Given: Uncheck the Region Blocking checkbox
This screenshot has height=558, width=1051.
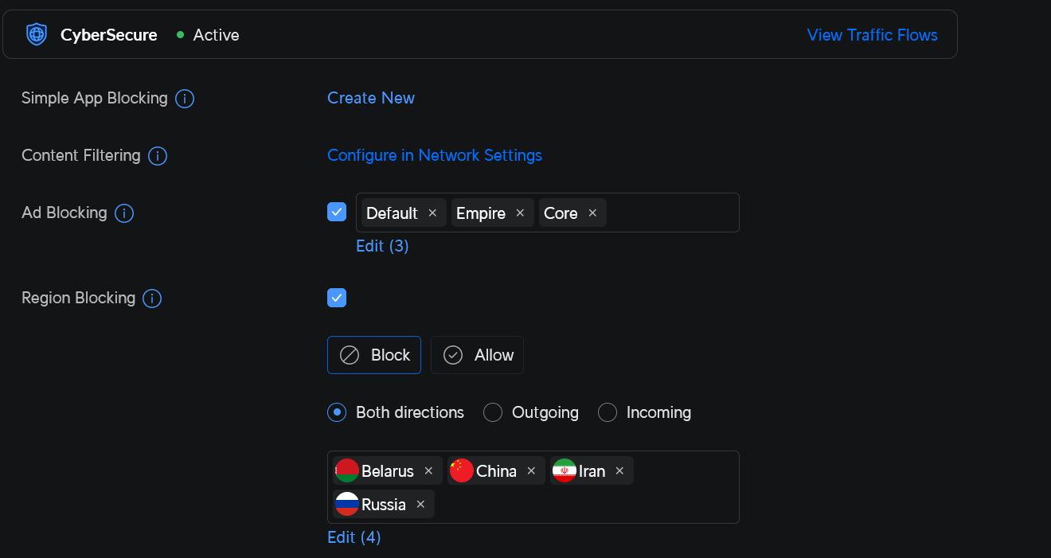Looking at the screenshot, I should click(x=337, y=298).
